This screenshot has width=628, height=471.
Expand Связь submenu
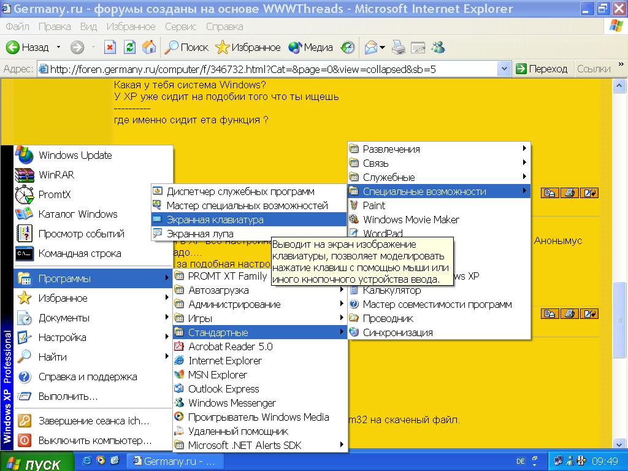click(439, 163)
